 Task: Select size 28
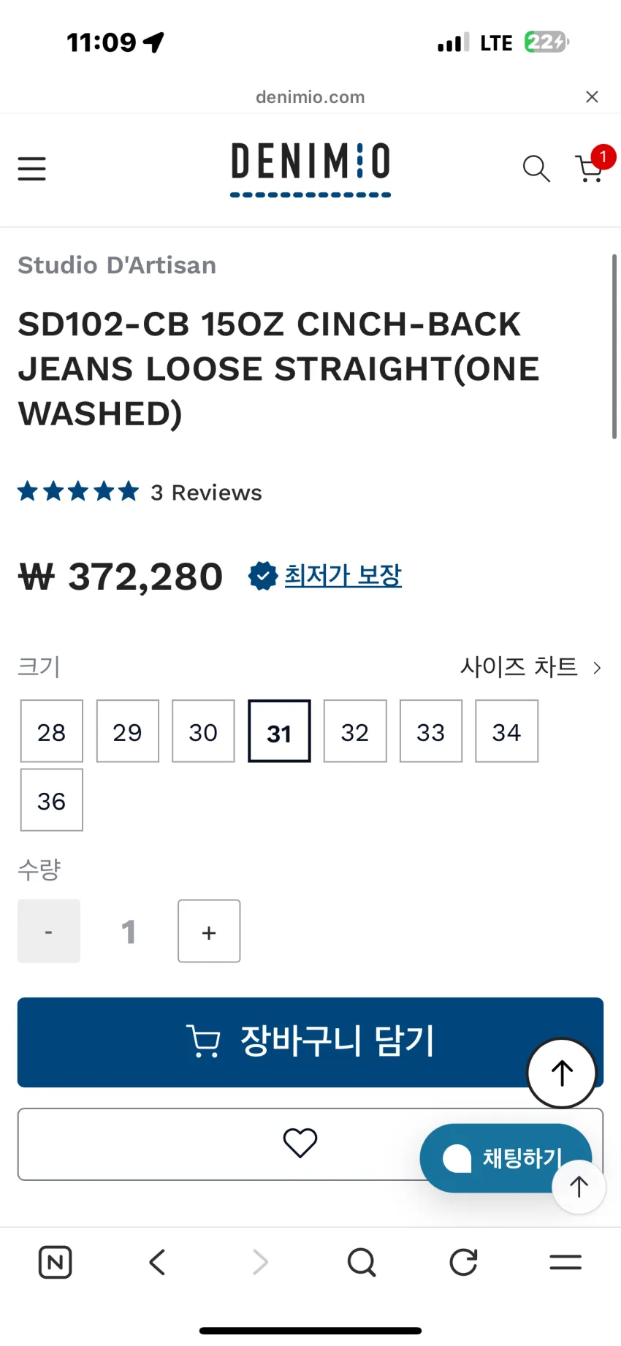click(52, 731)
